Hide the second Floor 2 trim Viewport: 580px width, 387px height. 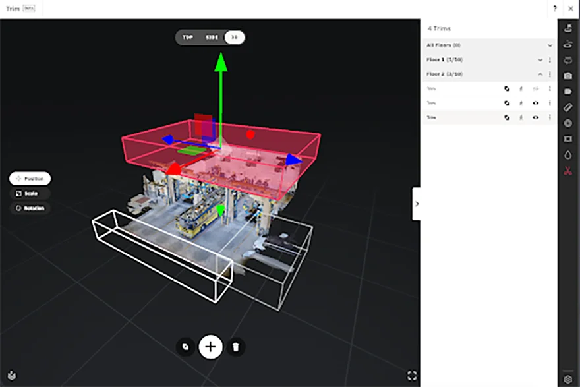pyautogui.click(x=535, y=103)
